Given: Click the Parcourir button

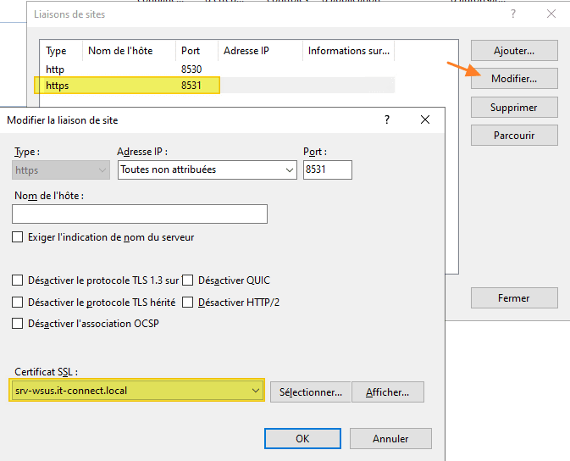Looking at the screenshot, I should [x=514, y=135].
